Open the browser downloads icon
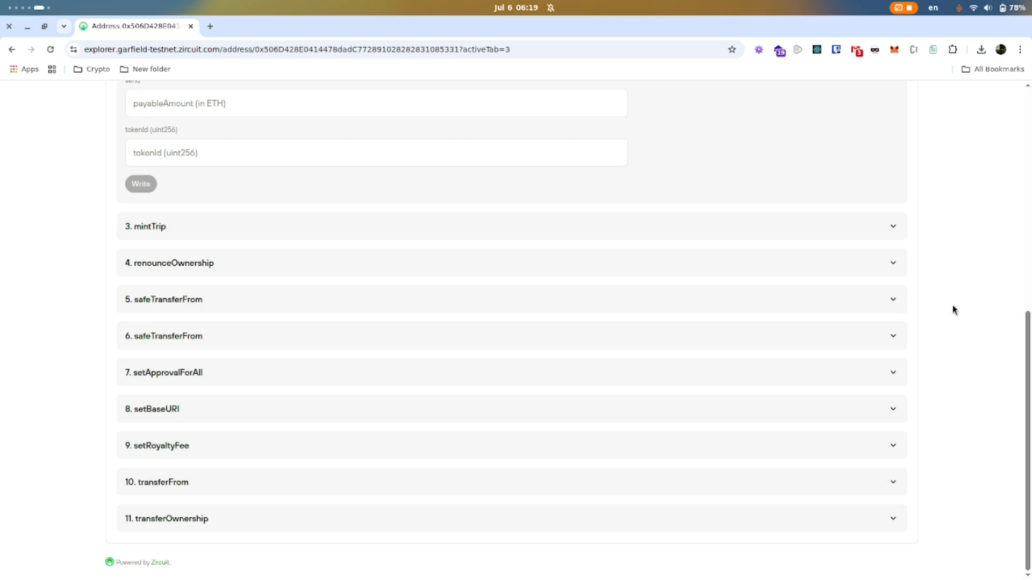This screenshot has height=580, width=1032. [x=981, y=49]
